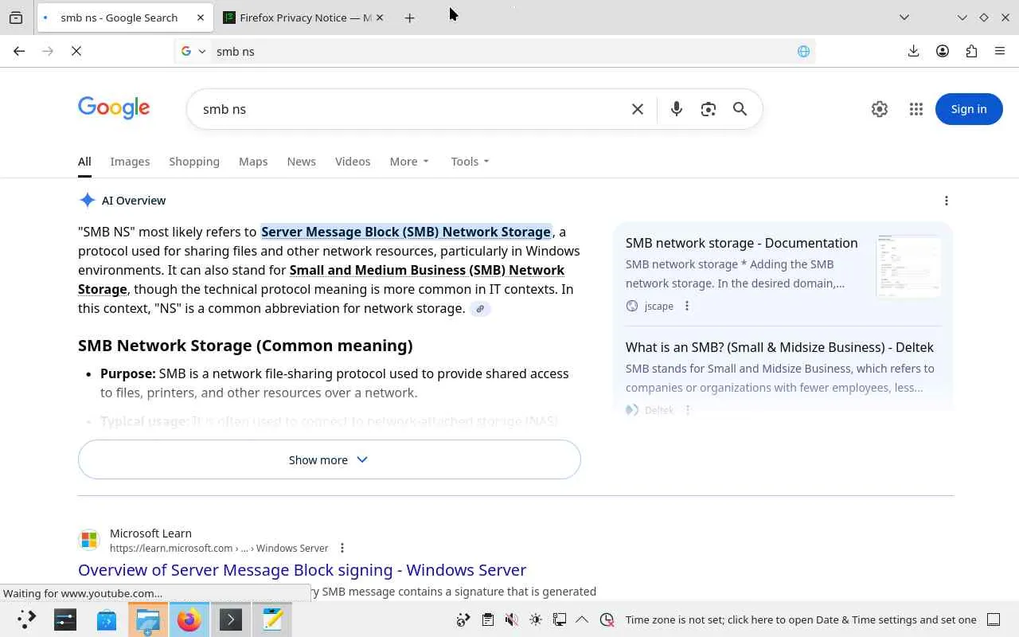Image resolution: width=1019 pixels, height=637 pixels.
Task: Open the Firefox extensions panel
Action: click(971, 51)
